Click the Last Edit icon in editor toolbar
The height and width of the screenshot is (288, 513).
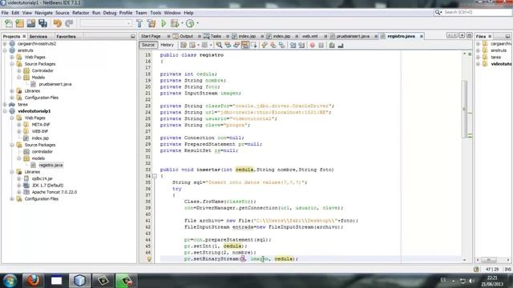tap(184, 45)
